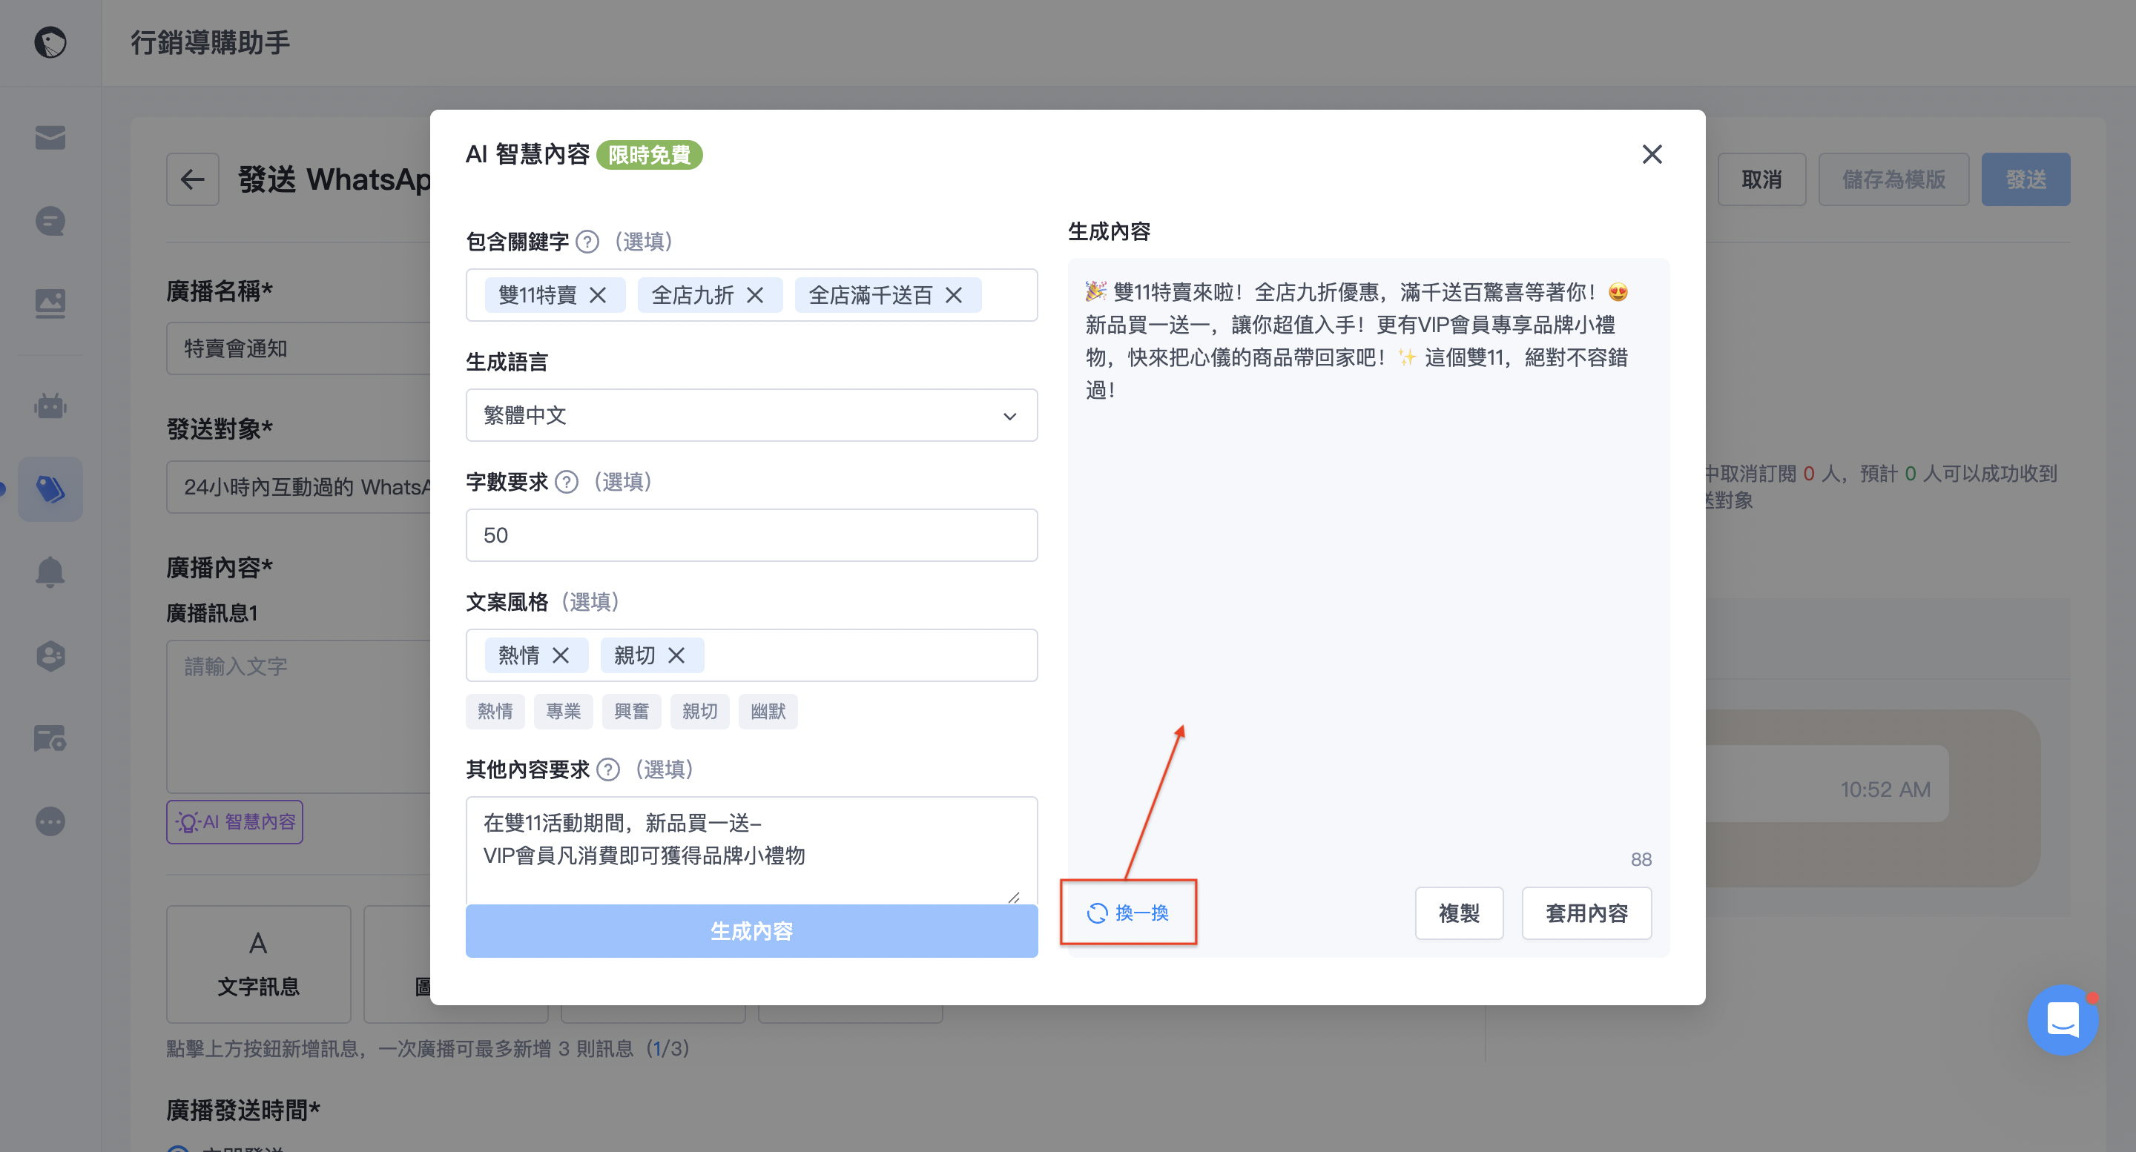
Task: Click the back arrow next to 發送 WhatsApp
Action: pyautogui.click(x=192, y=179)
